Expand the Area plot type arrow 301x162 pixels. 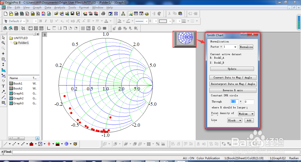click(62, 144)
